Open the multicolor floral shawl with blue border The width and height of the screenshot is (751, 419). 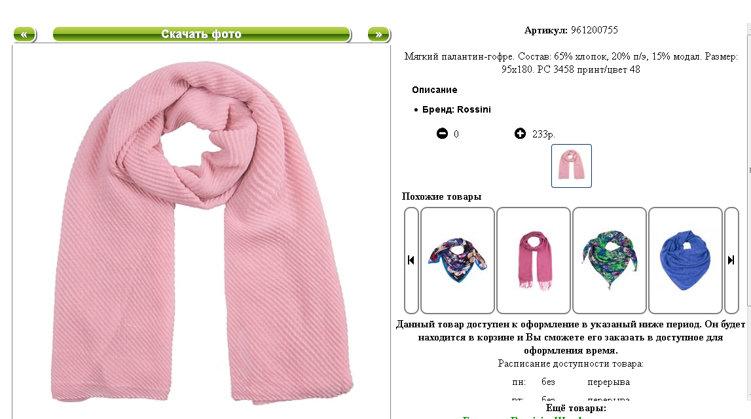(458, 260)
